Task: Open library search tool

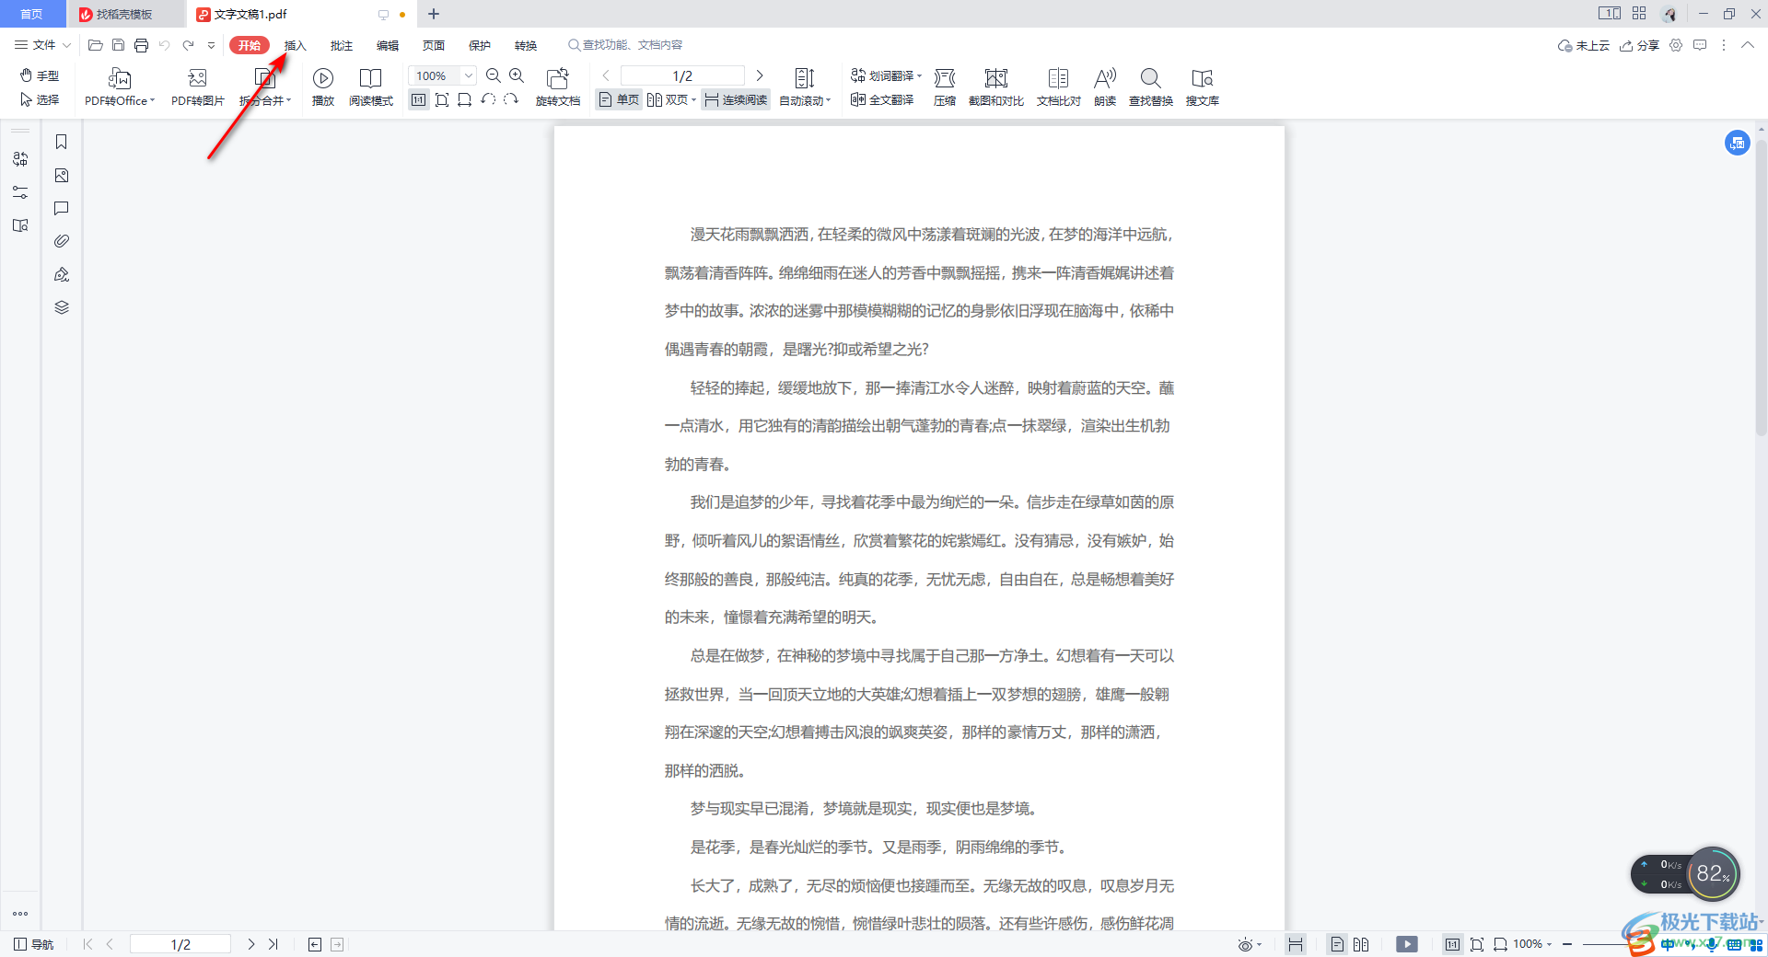Action: (1203, 87)
